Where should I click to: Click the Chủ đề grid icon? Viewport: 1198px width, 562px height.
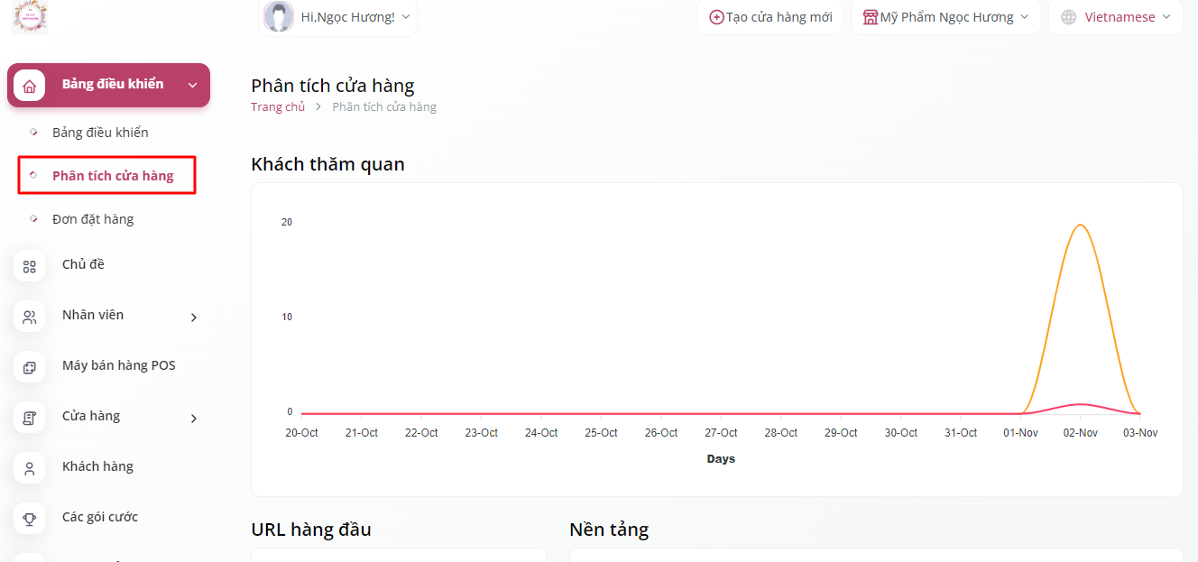[x=30, y=266]
